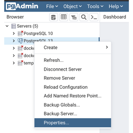Expand the PostgreSQL 10 server node
Image resolution: width=133 pixels, height=133 pixels.
point(14,33)
